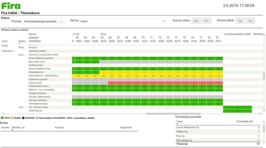Sort by the Vaunu column header
This screenshot has width=266, height=148.
pos(22,41)
